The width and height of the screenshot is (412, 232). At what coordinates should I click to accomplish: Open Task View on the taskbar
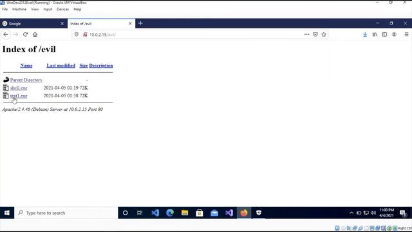pyautogui.click(x=140, y=213)
